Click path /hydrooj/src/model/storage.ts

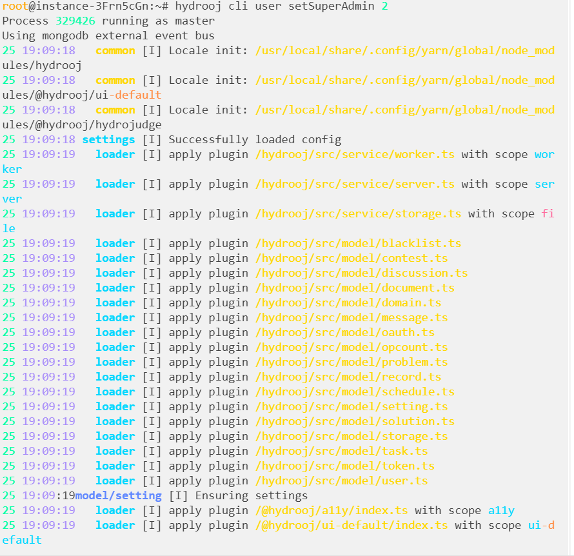(x=351, y=436)
